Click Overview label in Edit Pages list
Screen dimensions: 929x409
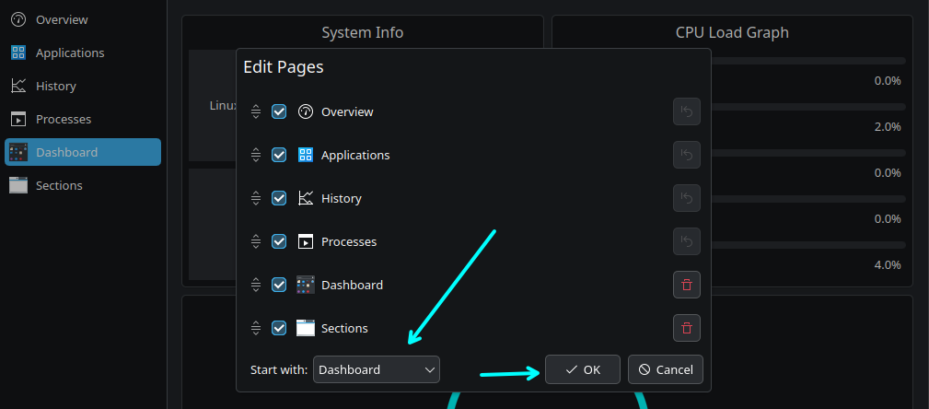(x=347, y=111)
